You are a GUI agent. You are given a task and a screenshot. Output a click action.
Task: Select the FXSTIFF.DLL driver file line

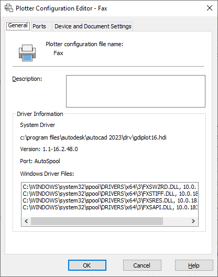coord(110,194)
